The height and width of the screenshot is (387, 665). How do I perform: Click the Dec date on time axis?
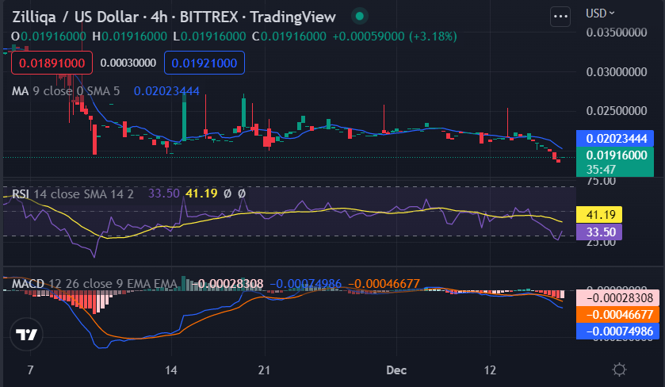pos(396,370)
